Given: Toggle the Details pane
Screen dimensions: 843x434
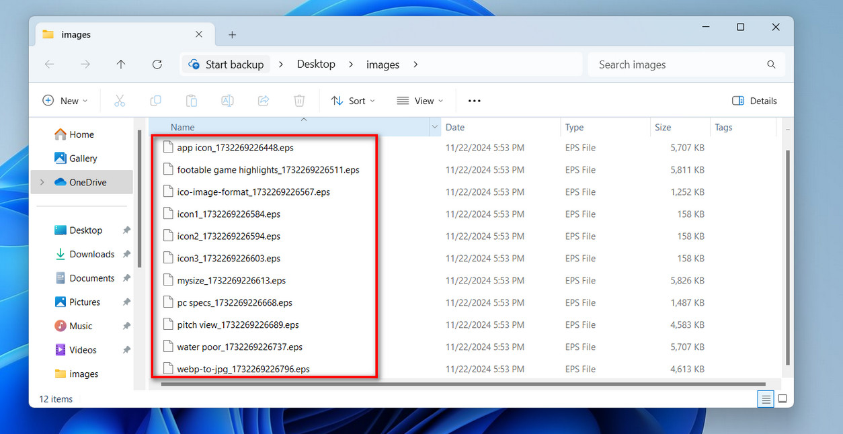Looking at the screenshot, I should point(754,101).
